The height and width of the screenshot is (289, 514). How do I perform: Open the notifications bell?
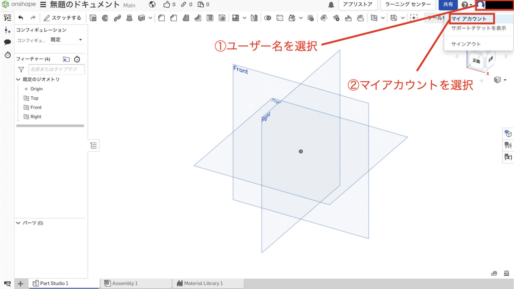coord(331,5)
